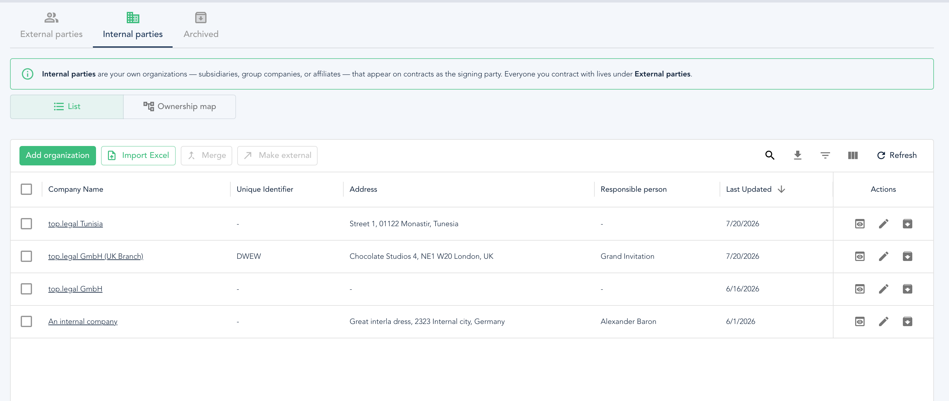Image resolution: width=949 pixels, height=401 pixels.
Task: Open the column chooser icon
Action: coord(852,155)
